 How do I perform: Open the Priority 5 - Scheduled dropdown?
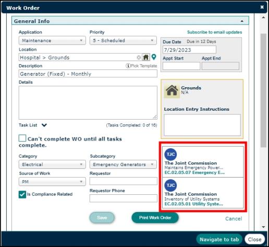(123, 41)
